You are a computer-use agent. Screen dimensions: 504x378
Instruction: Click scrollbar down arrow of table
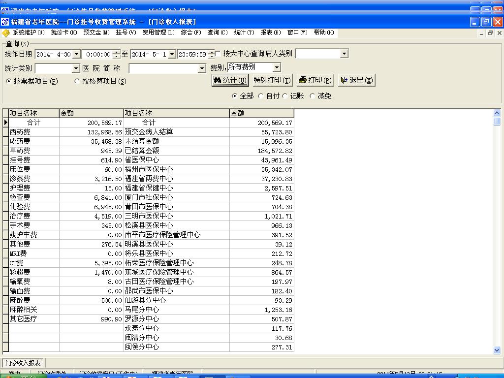pyautogui.click(x=497, y=350)
